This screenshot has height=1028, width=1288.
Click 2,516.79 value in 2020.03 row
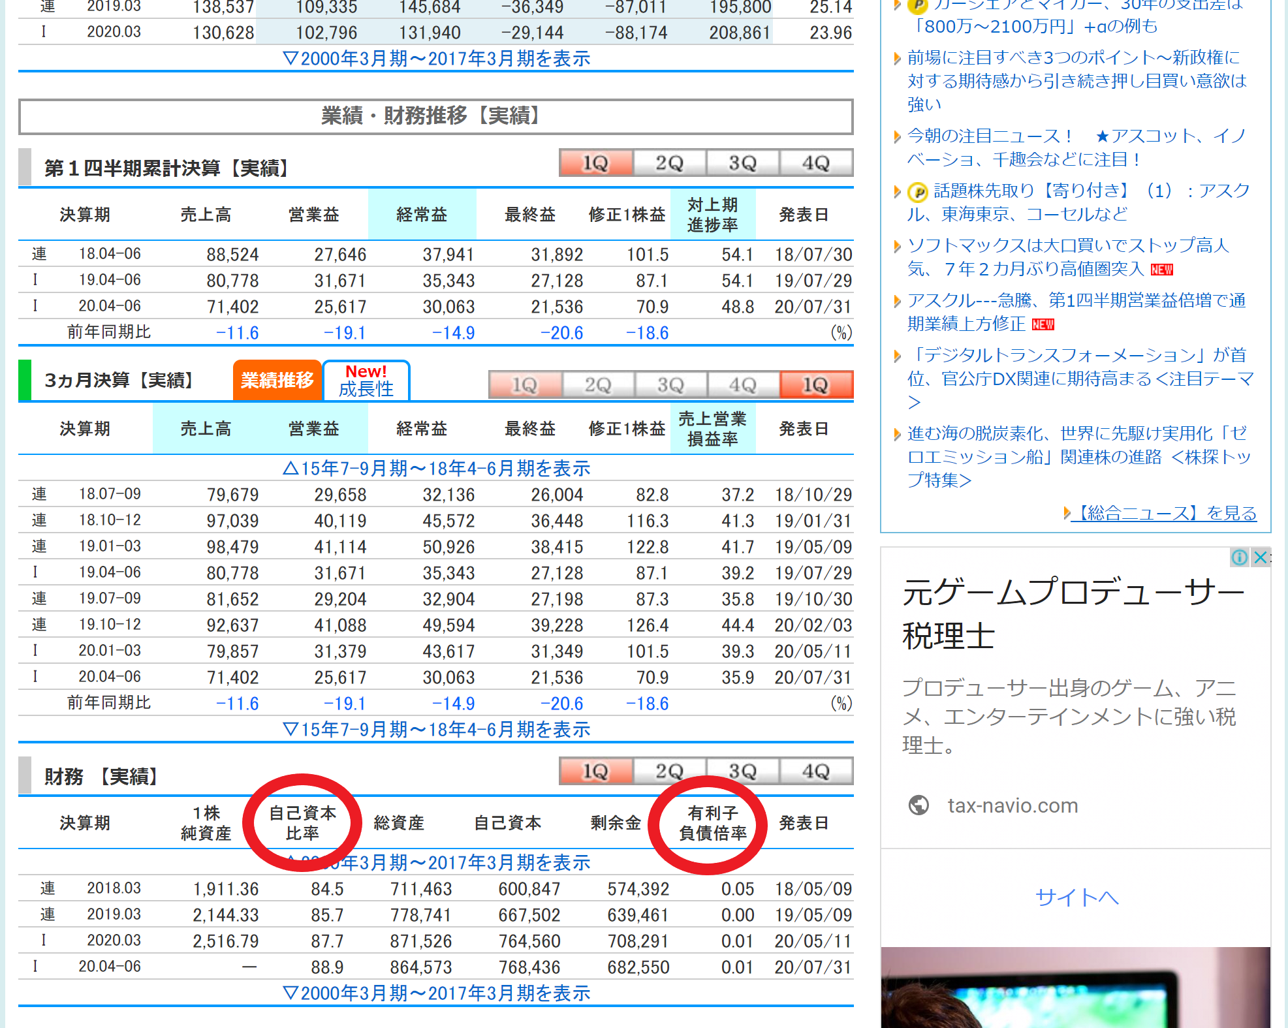(x=226, y=941)
